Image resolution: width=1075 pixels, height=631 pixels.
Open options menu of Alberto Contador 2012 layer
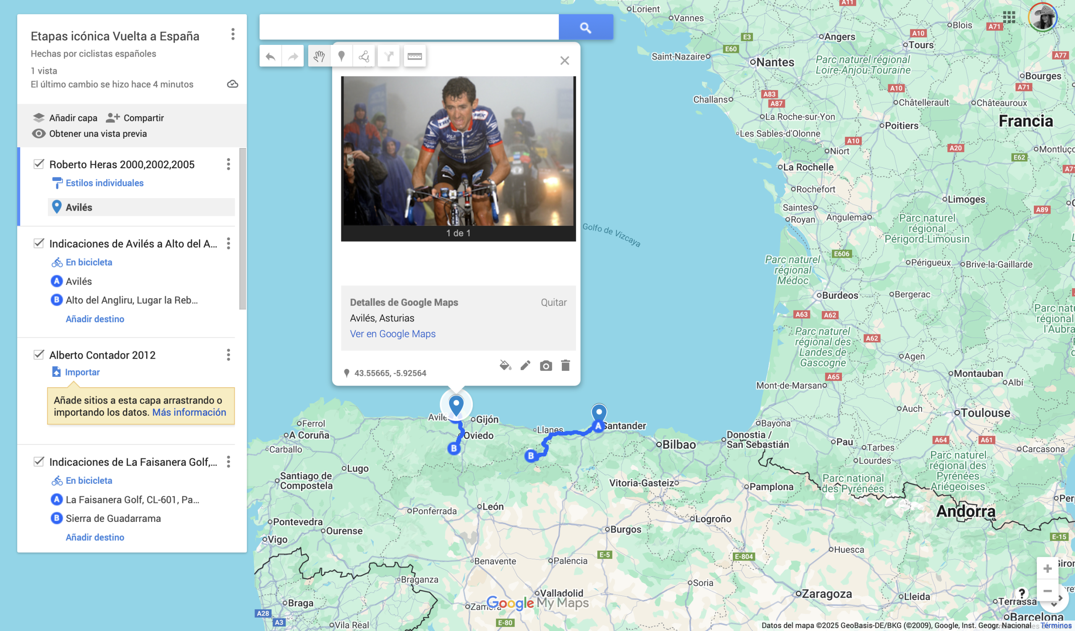click(x=229, y=355)
